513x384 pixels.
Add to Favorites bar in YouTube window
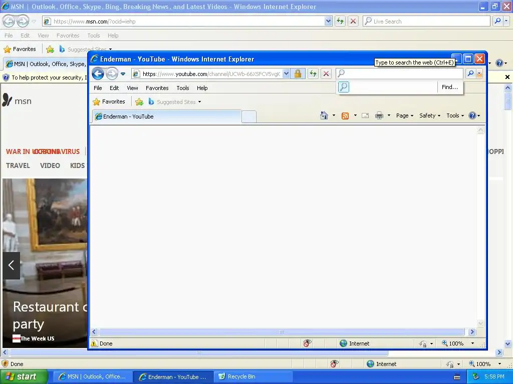point(139,102)
